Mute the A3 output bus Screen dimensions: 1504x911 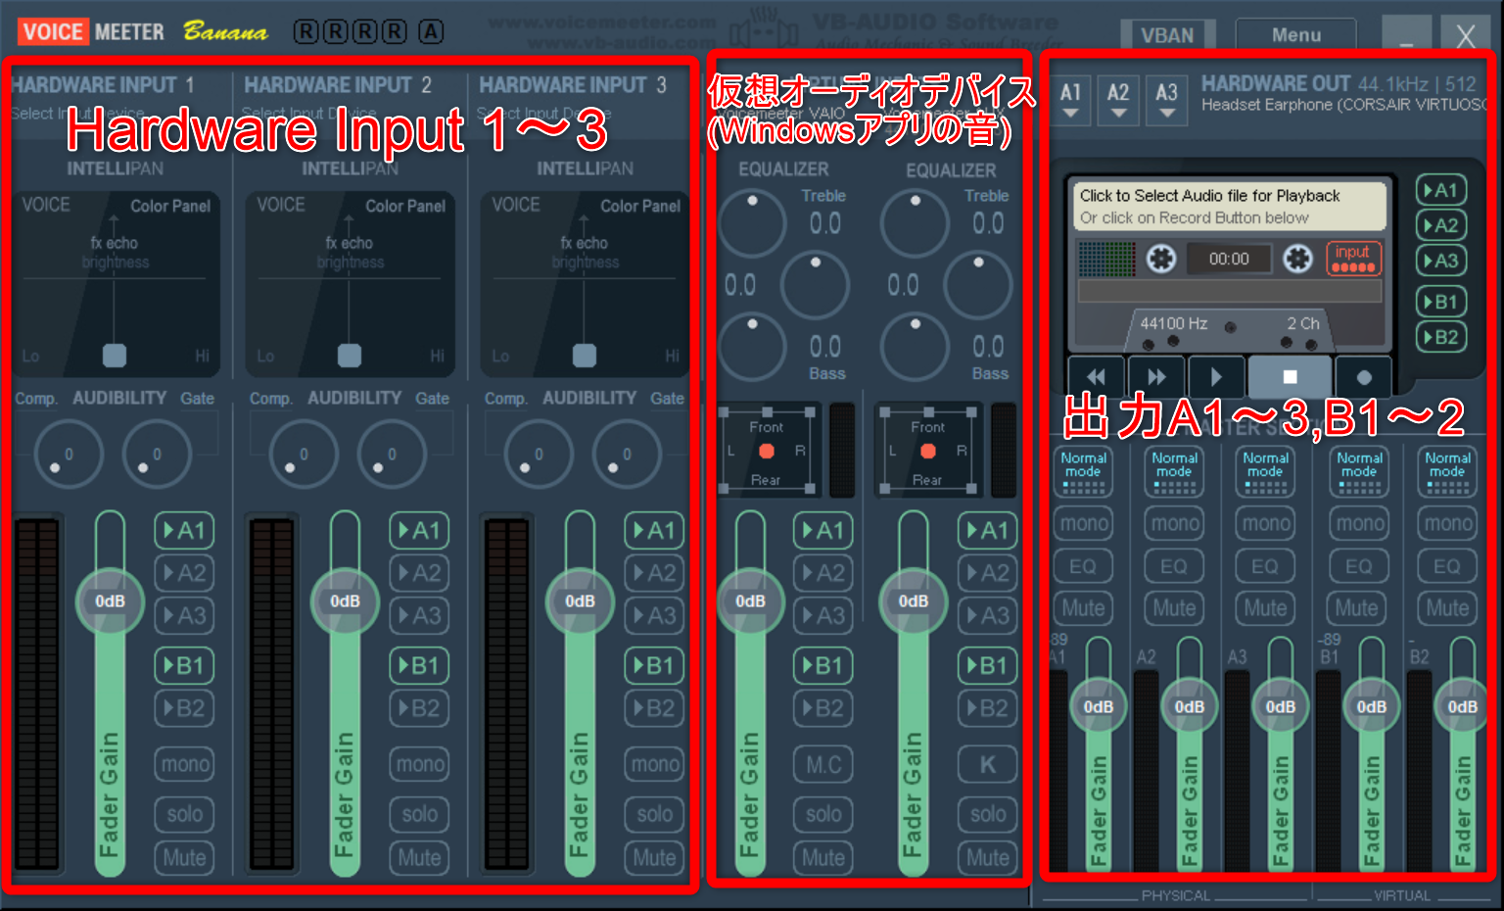click(1265, 608)
